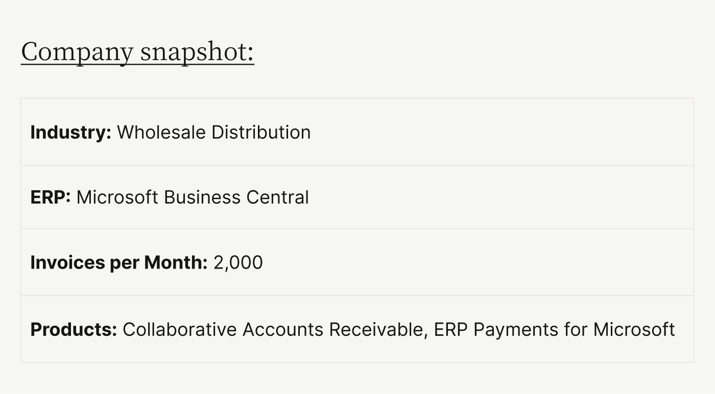Screen dimensions: 715x394
Task: Click the "2,000" invoice count value
Action: pos(238,262)
